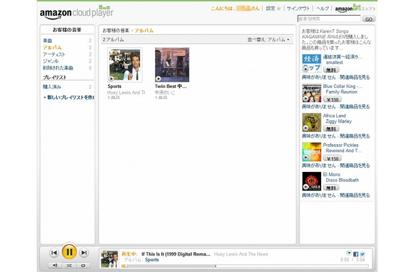Preview the El Morro recommendation

click(x=305, y=187)
